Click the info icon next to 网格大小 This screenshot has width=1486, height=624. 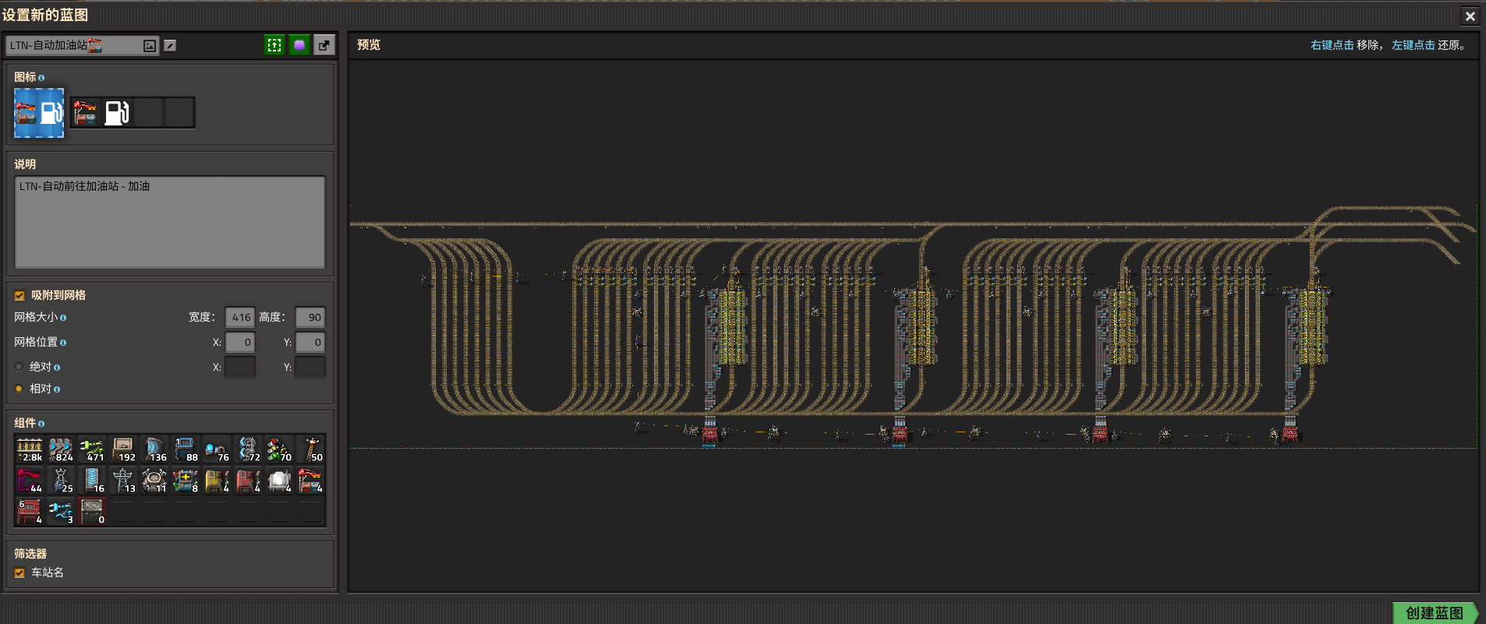coord(63,318)
